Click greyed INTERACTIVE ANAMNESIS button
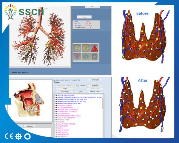This screenshot has height=143, width=179. 65,86
